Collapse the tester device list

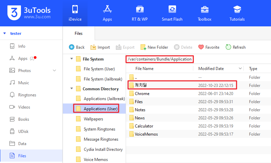[x=5, y=33]
